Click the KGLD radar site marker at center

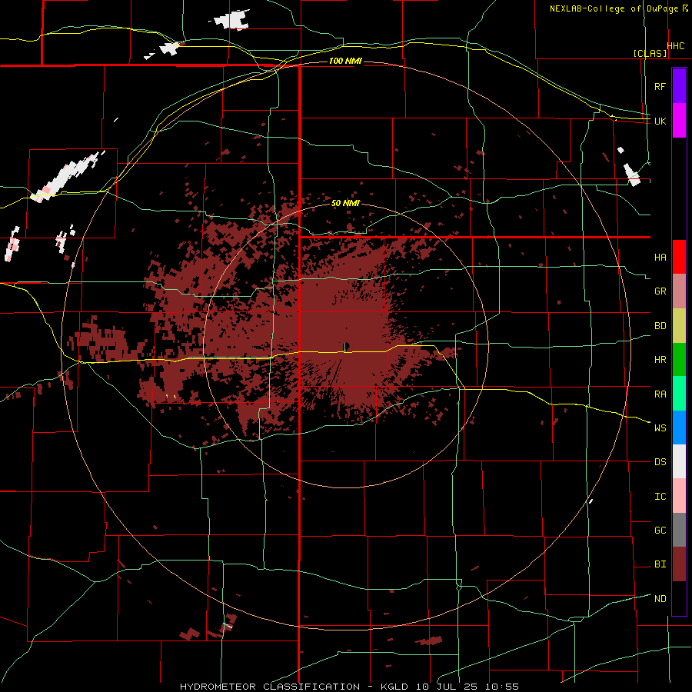[345, 347]
